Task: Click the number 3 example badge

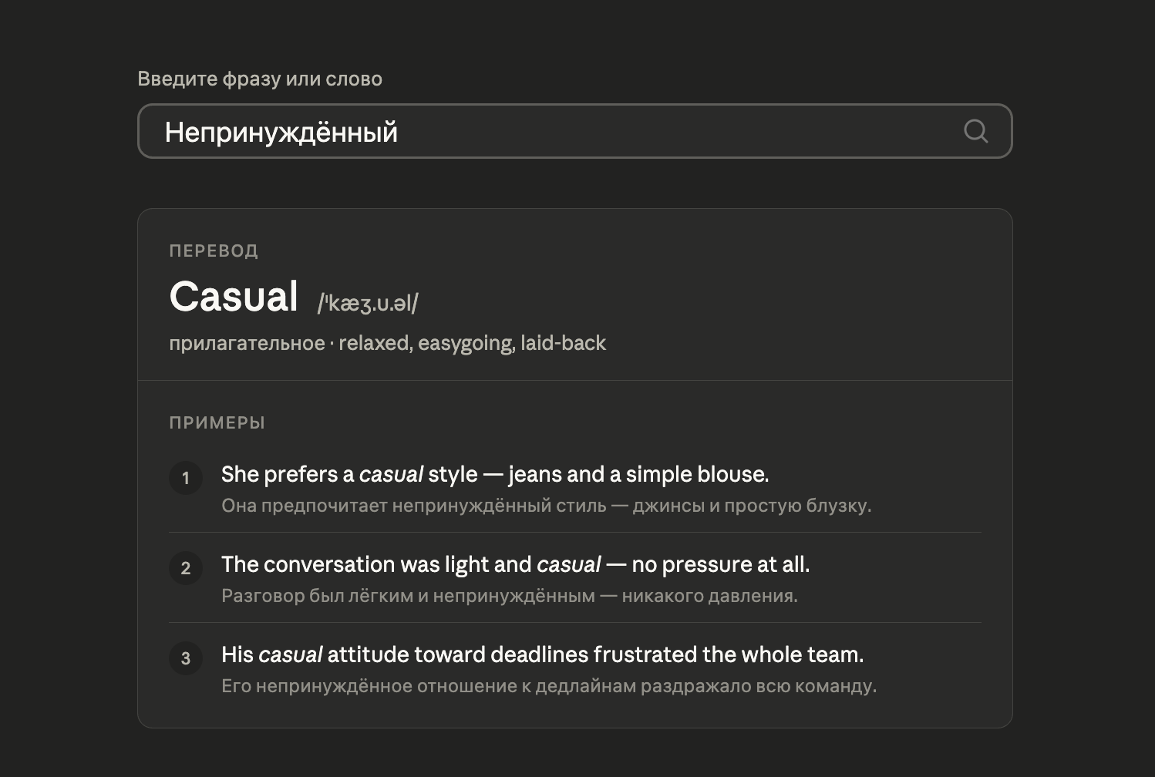Action: [x=186, y=658]
